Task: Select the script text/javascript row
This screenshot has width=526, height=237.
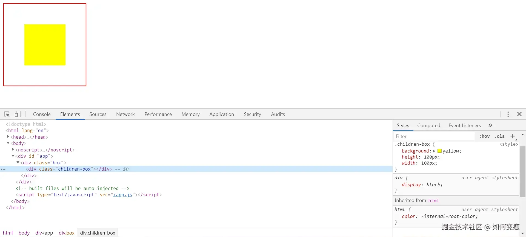Action: point(196,195)
